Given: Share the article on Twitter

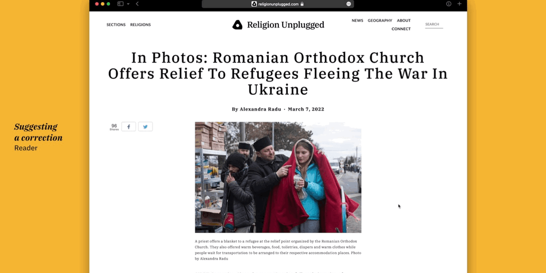Looking at the screenshot, I should pos(145,127).
